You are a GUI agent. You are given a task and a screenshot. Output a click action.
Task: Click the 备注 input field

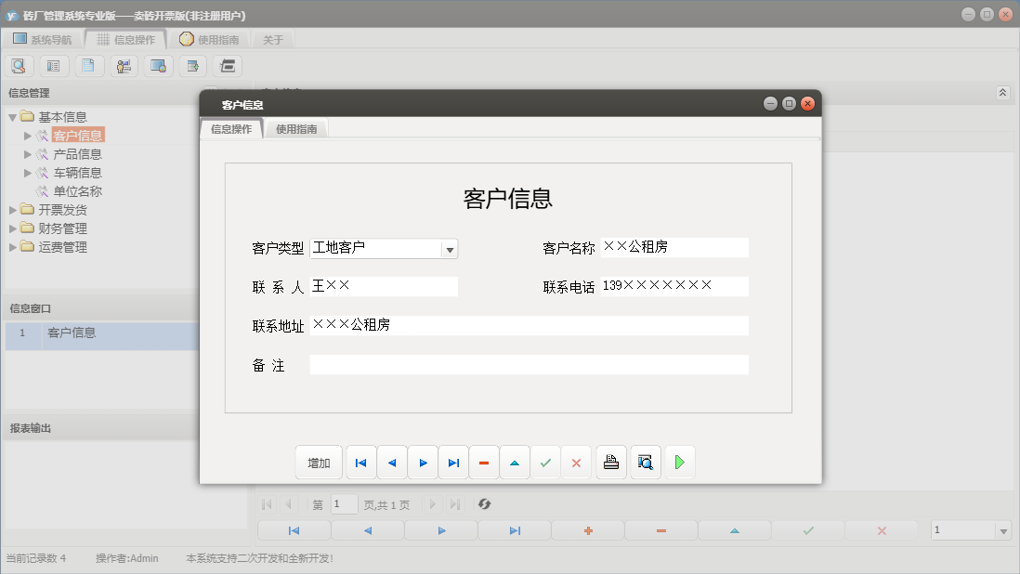coord(529,364)
